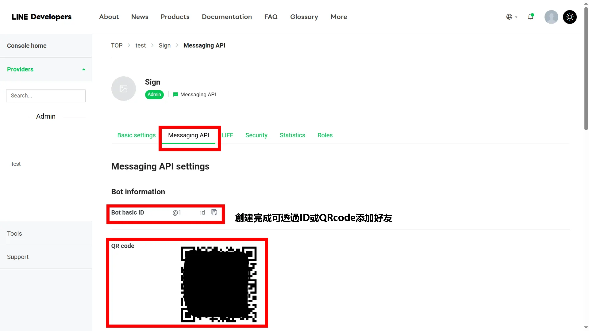This screenshot has width=589, height=331.
Task: Toggle the light/dark theme with the sun icon
Action: point(570,17)
